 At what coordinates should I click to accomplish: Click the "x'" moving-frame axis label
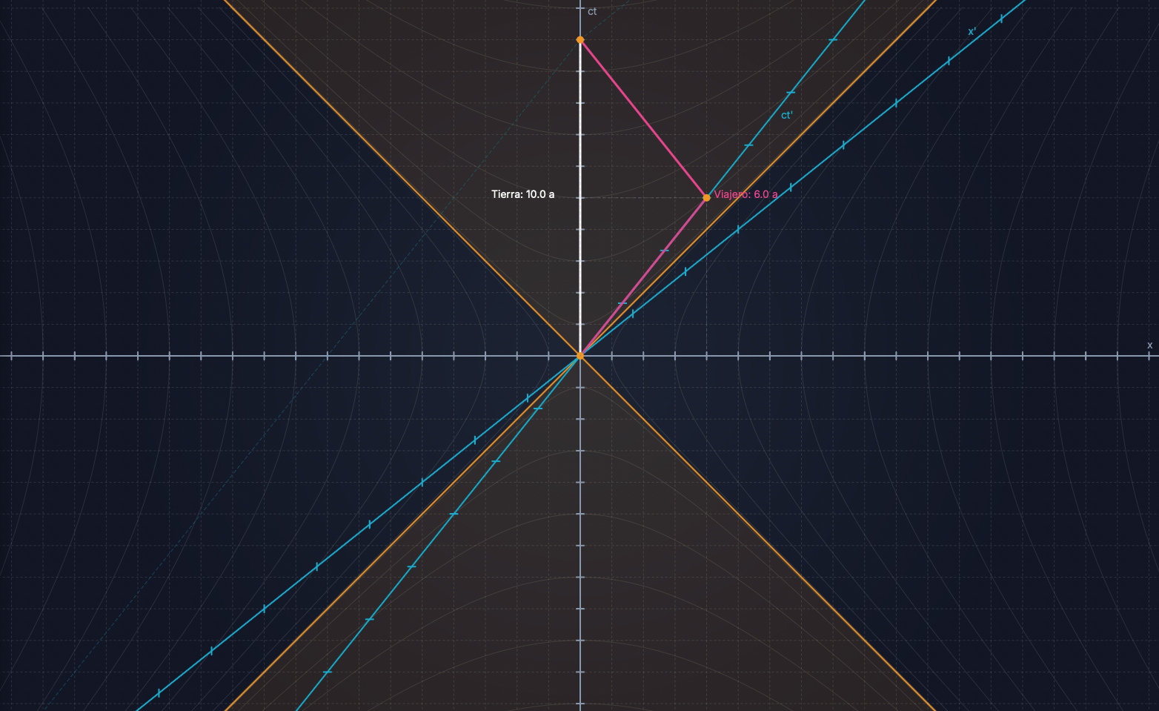972,31
